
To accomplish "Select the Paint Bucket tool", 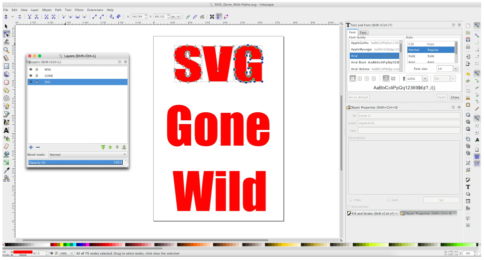I will point(6,154).
